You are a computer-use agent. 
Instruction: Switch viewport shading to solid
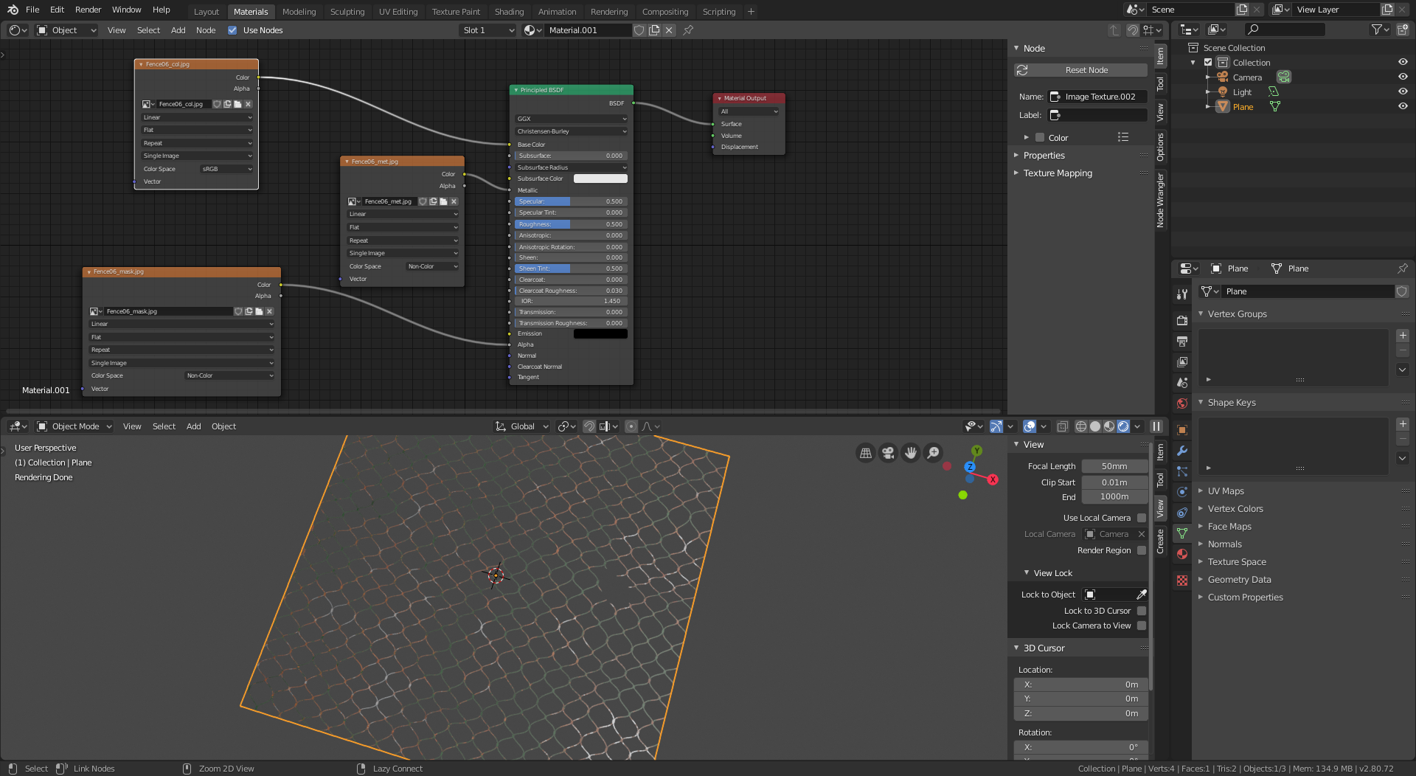(x=1095, y=426)
